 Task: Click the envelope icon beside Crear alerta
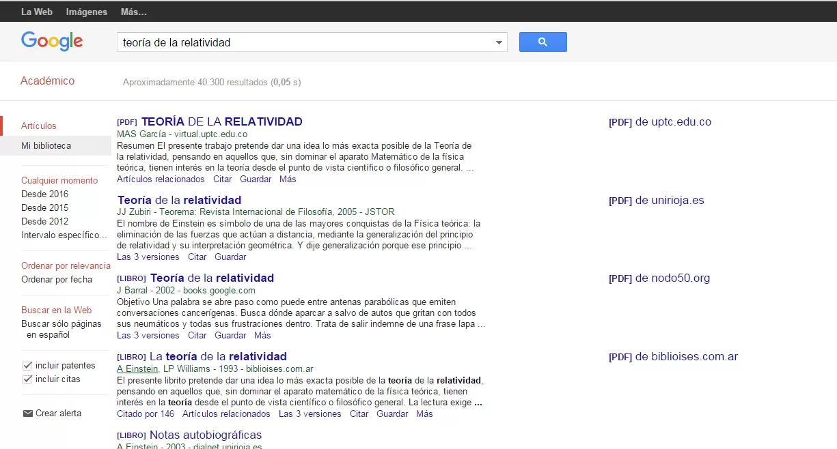pyautogui.click(x=28, y=414)
